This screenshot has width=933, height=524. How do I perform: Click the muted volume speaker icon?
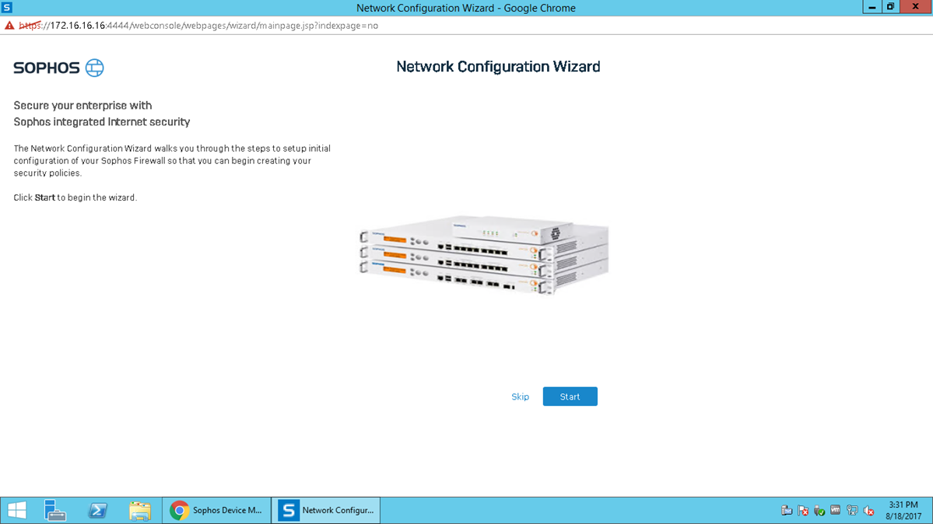[868, 510]
